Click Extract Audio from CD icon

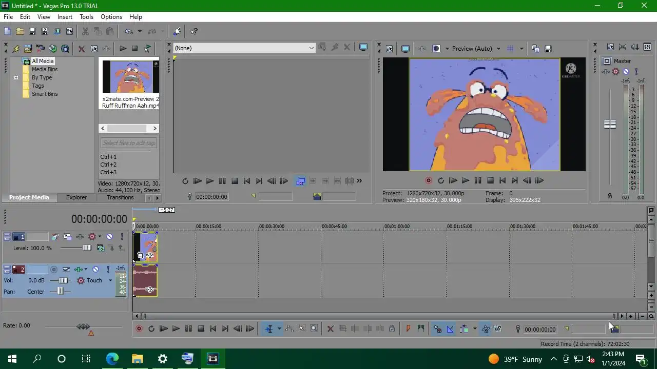pos(53,49)
